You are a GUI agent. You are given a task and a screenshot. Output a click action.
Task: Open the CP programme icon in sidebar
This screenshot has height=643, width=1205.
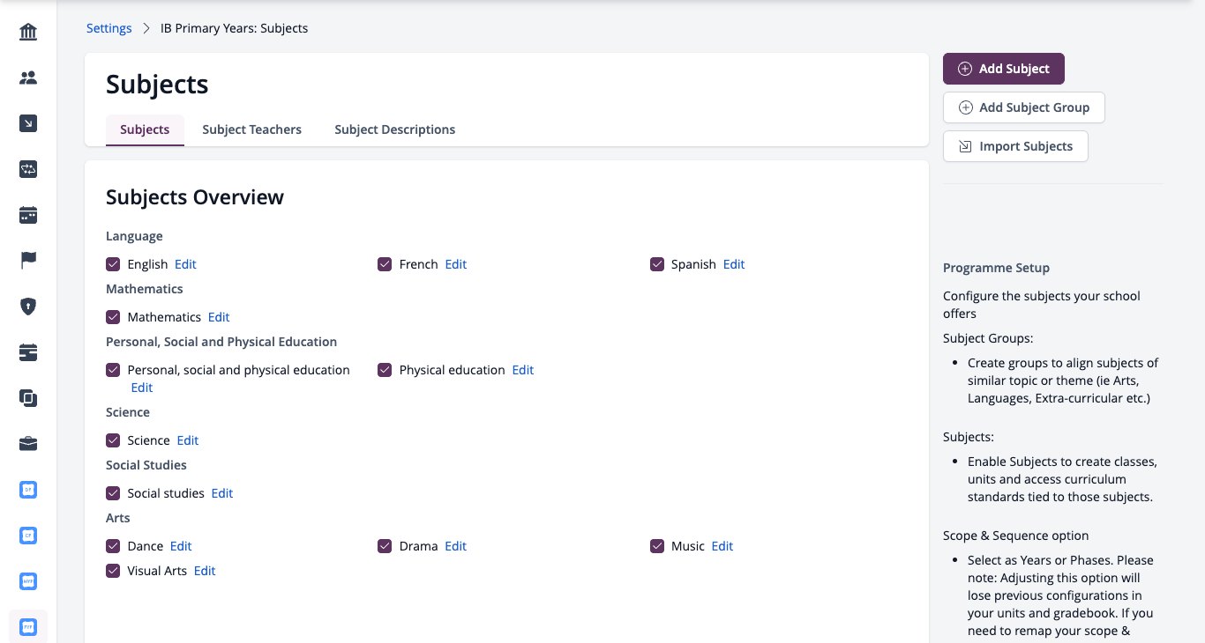(x=28, y=536)
